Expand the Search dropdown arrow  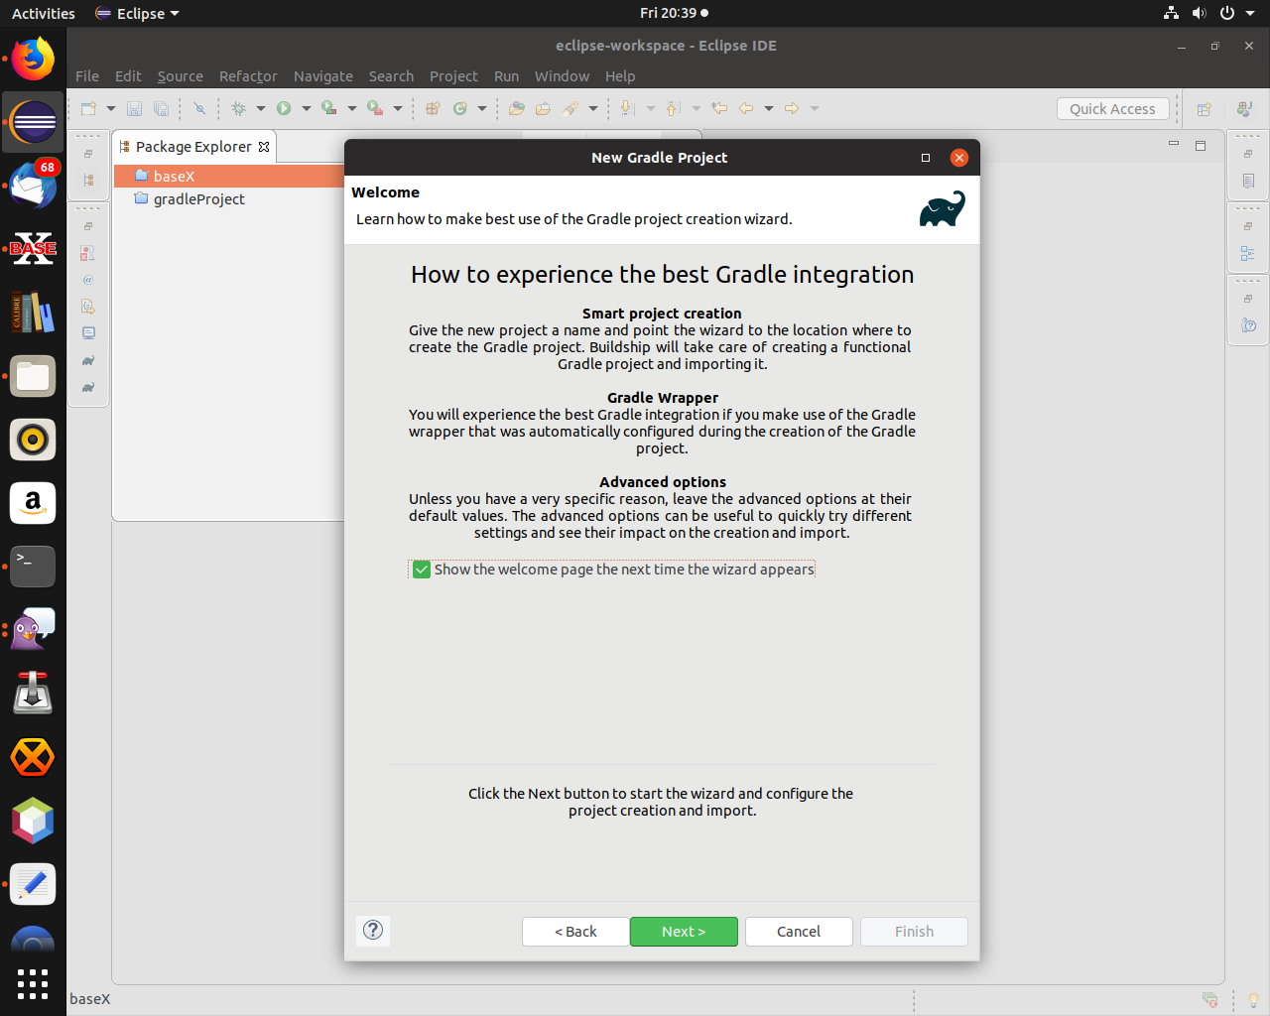[x=593, y=108]
